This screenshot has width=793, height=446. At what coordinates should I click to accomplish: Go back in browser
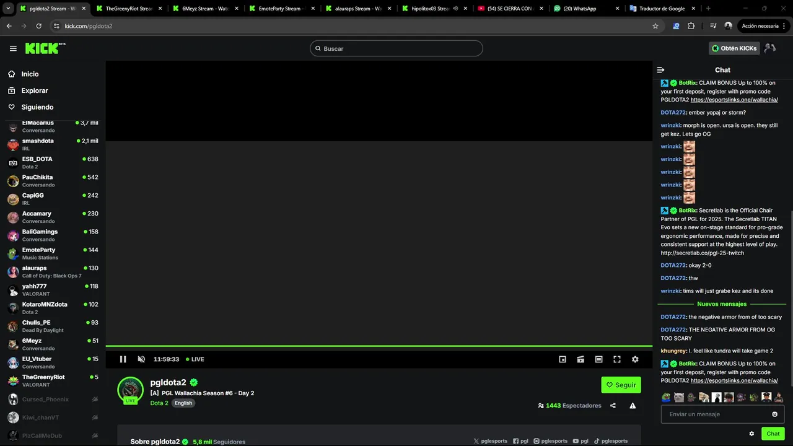(9, 26)
